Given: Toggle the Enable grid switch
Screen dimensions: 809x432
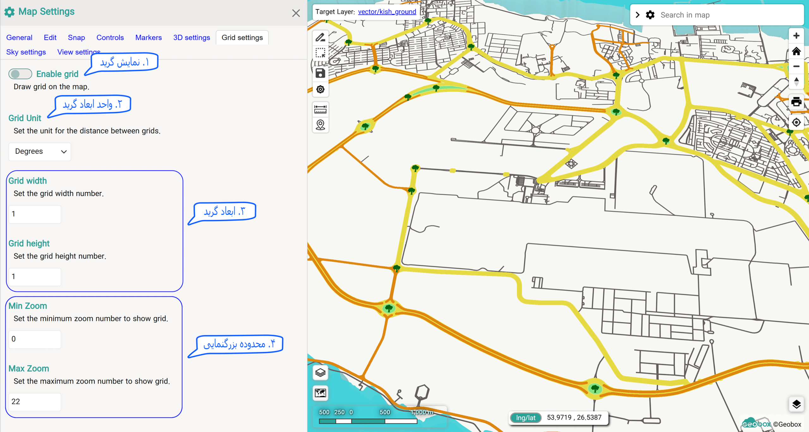Looking at the screenshot, I should (20, 74).
